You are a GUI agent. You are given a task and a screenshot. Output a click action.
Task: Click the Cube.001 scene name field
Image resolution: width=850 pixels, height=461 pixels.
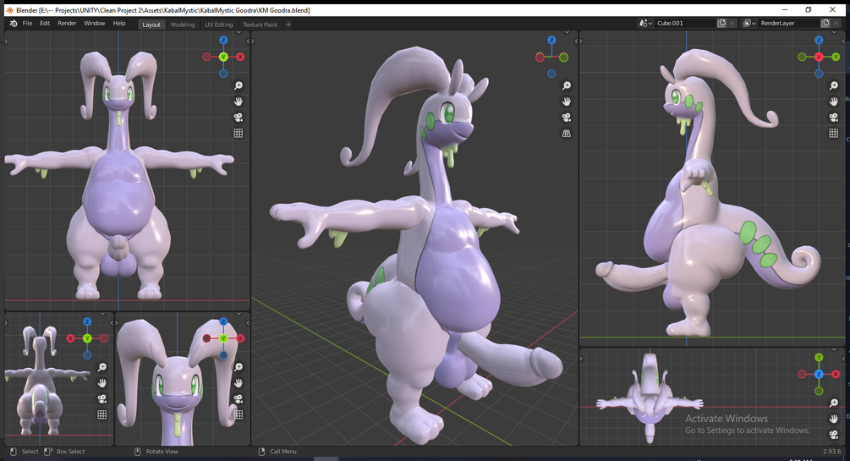[x=685, y=24]
